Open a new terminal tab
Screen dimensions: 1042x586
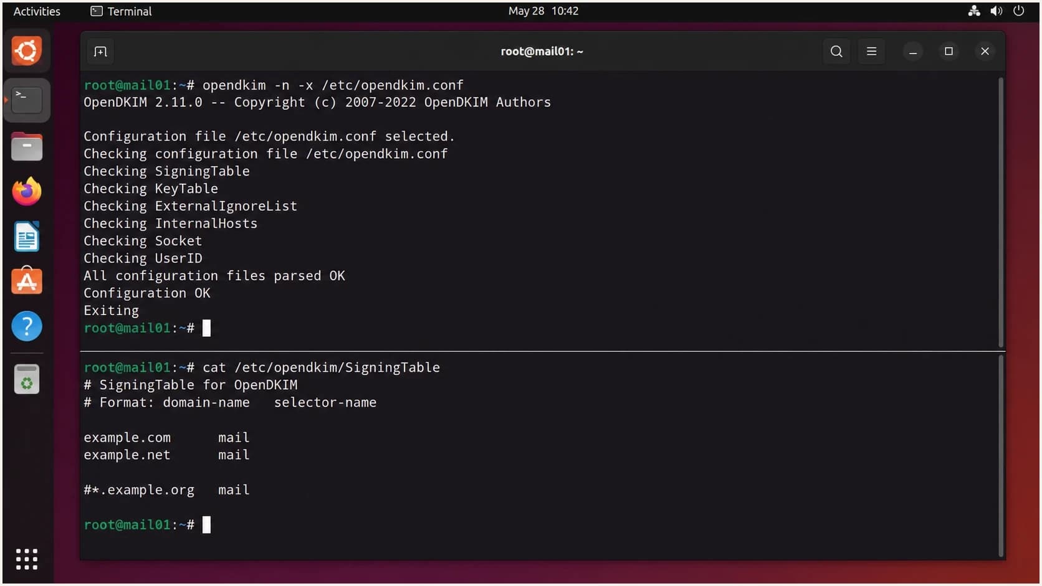tap(100, 52)
